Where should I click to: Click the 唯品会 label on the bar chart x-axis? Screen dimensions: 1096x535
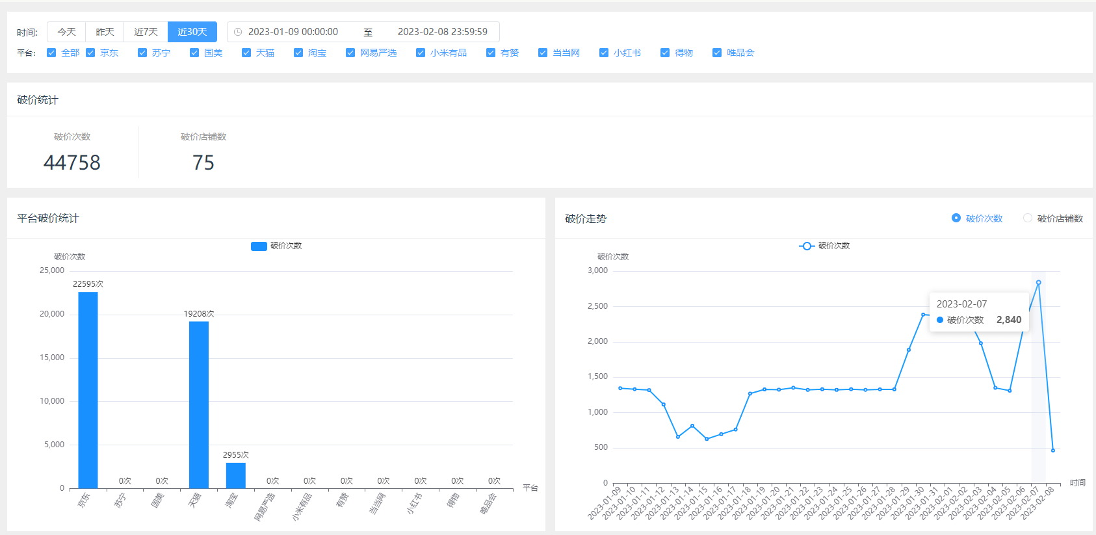(488, 504)
